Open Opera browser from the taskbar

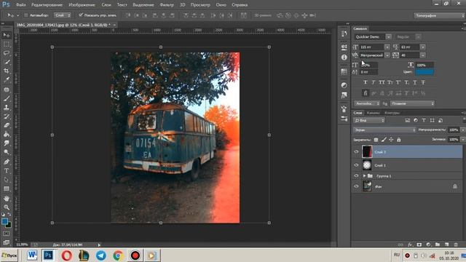click(x=66, y=255)
